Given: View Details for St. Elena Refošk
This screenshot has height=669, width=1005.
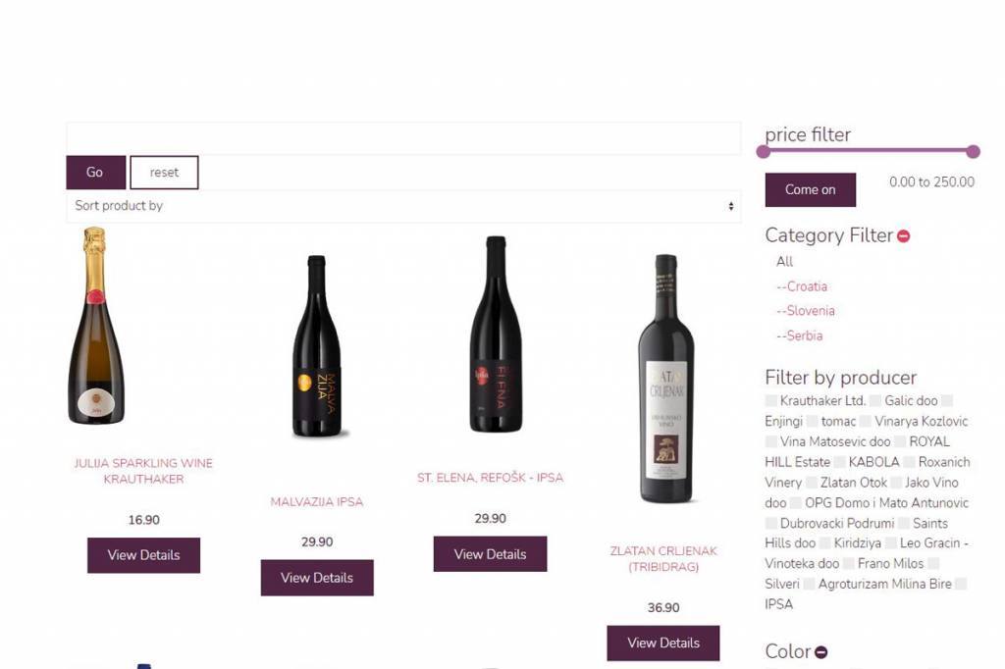Looking at the screenshot, I should [x=491, y=554].
